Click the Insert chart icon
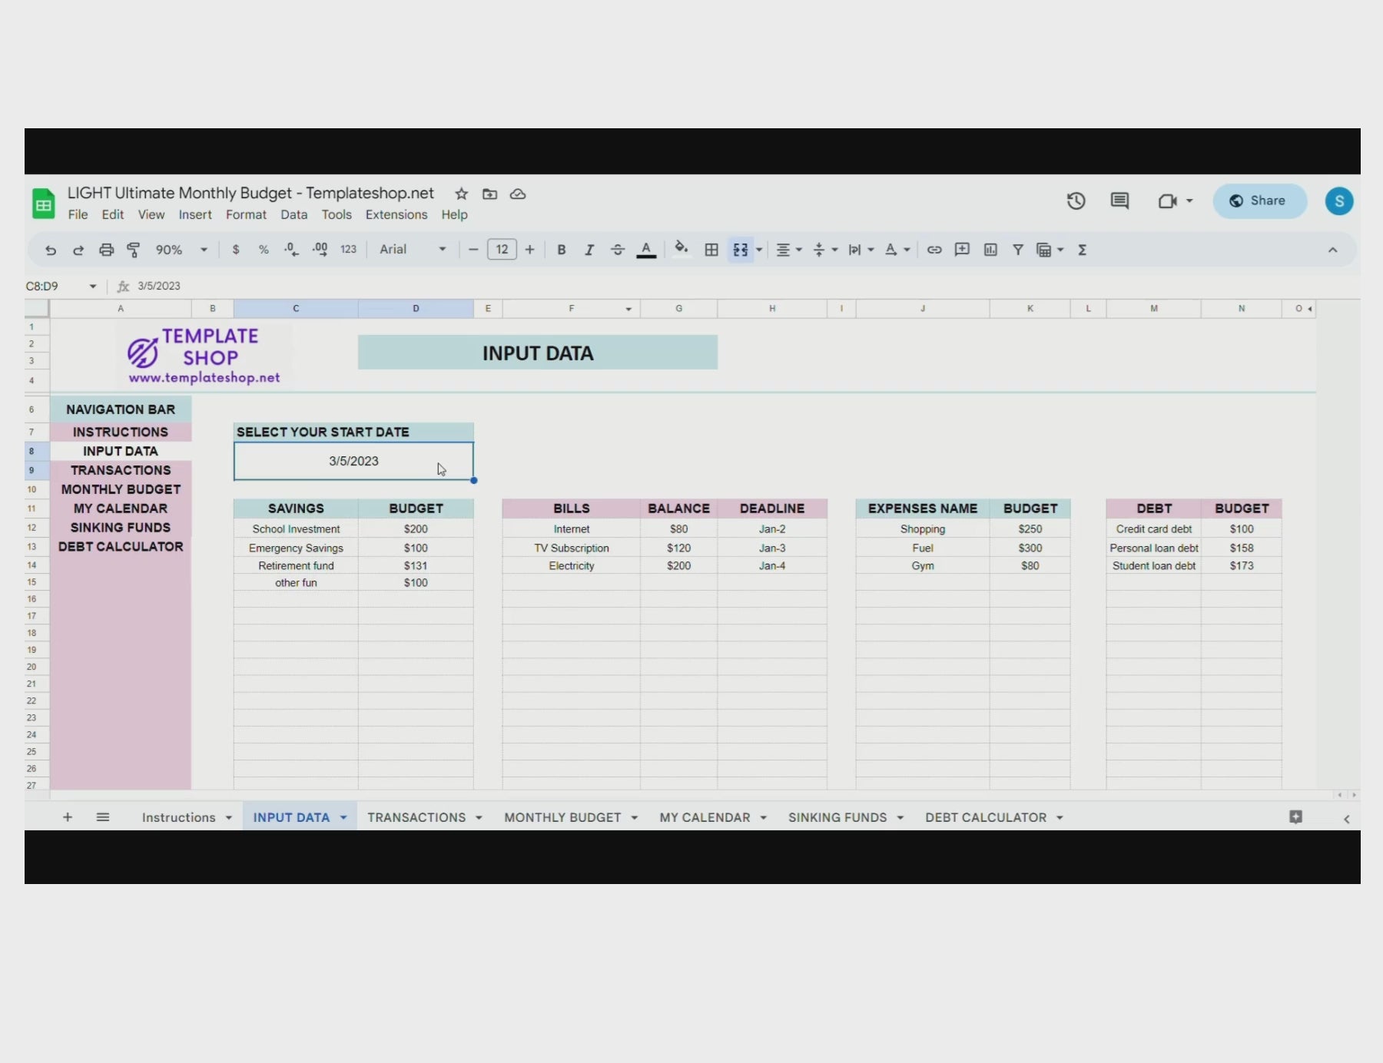Screen dimensions: 1383x1063 pos(990,250)
